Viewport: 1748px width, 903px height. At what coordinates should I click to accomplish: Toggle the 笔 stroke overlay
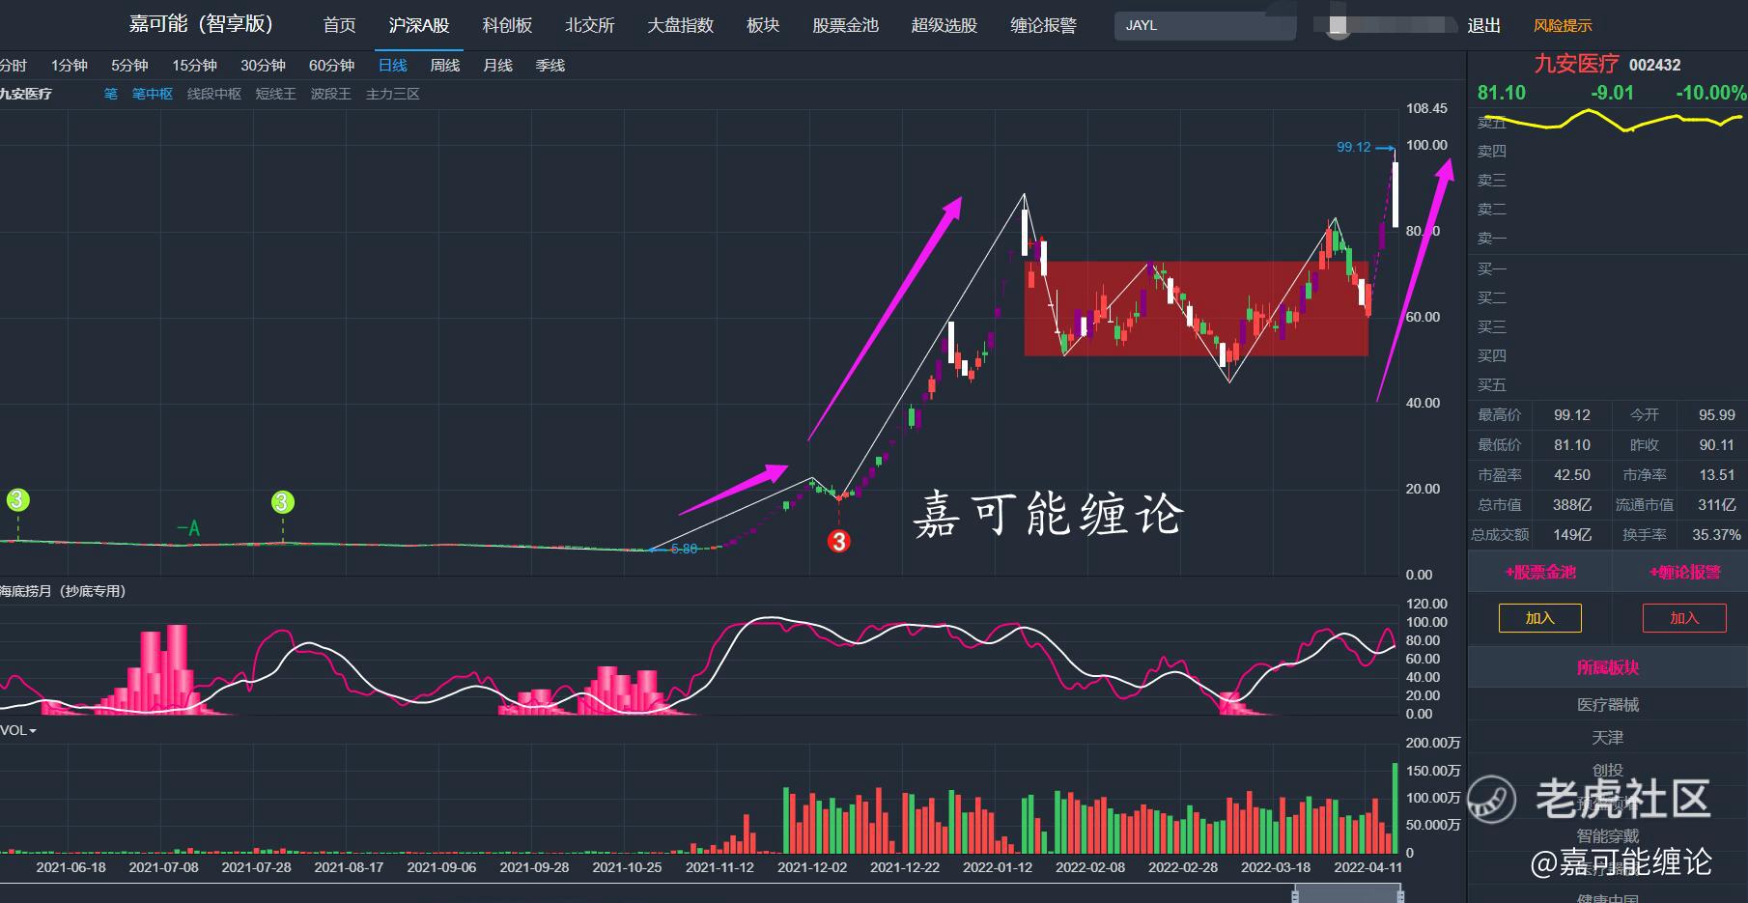(x=111, y=94)
